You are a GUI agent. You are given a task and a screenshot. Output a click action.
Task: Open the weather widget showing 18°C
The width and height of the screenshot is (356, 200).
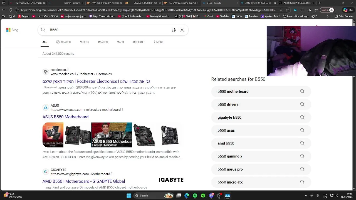tap(13, 196)
